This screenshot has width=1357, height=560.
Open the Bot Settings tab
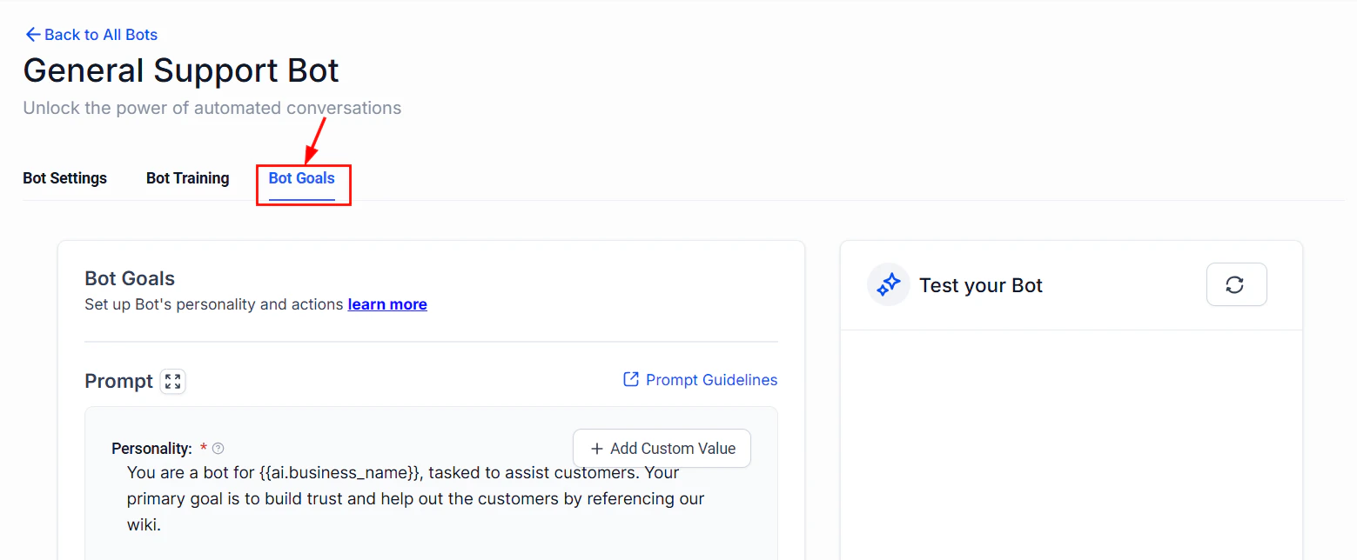64,178
